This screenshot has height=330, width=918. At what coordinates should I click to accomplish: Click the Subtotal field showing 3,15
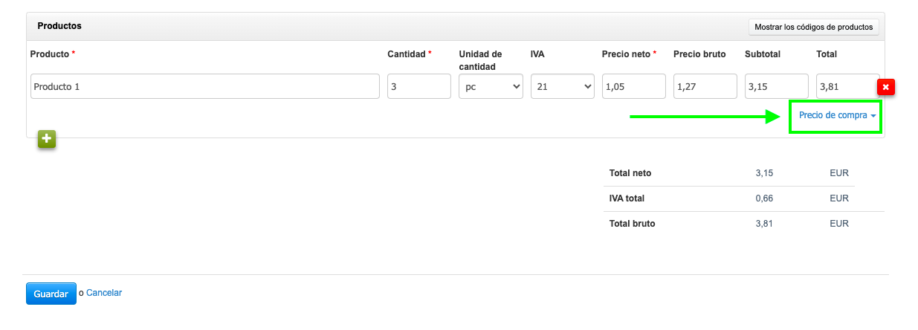coord(776,86)
